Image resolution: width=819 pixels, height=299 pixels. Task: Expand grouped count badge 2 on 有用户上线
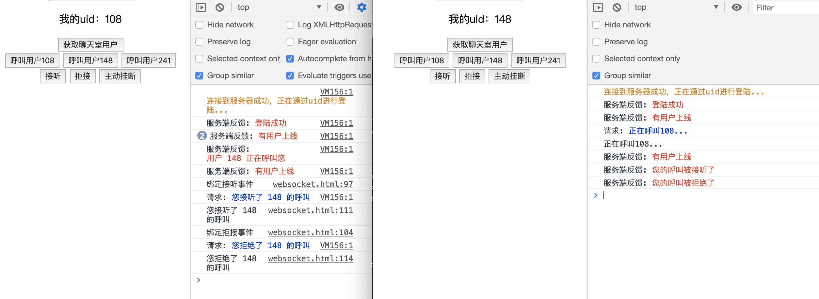[x=202, y=136]
